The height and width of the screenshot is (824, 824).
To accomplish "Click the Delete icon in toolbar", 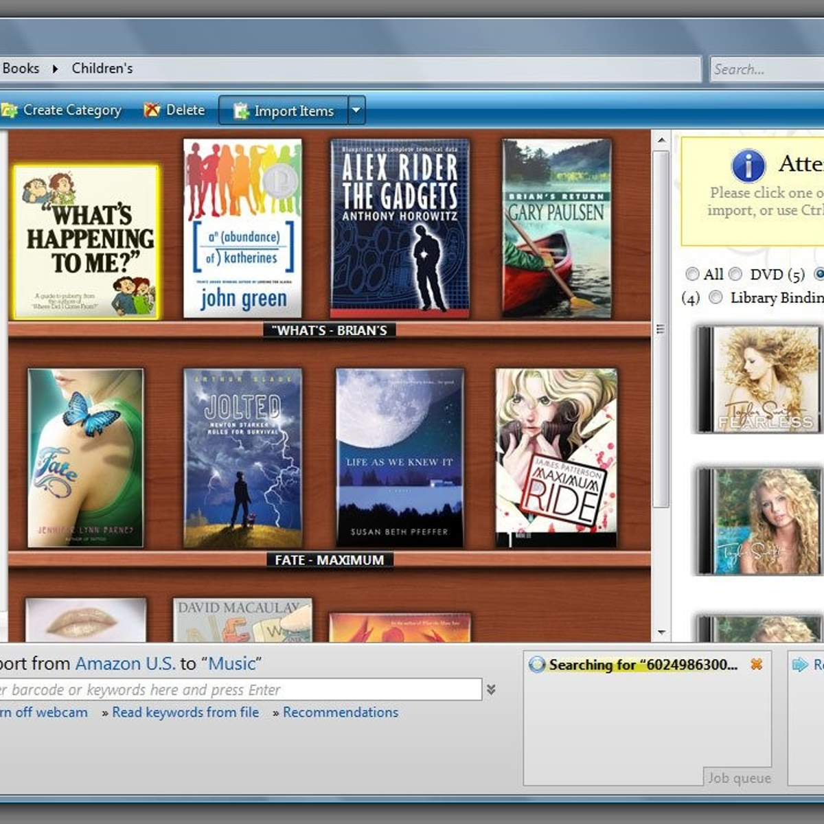I will pos(152,110).
